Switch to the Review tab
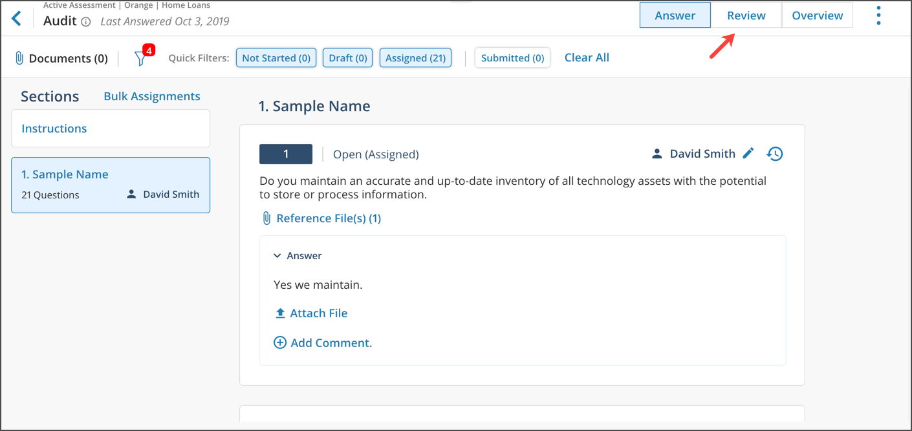Viewport: 912px width, 431px height. [x=746, y=16]
